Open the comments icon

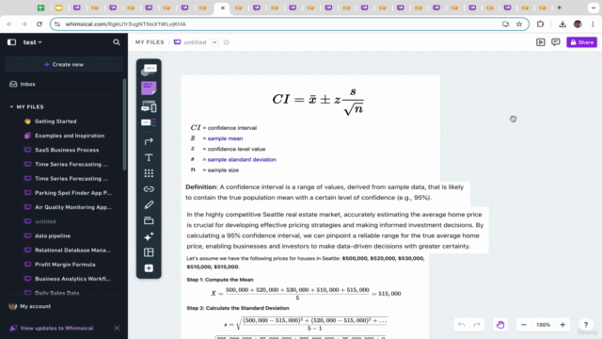[x=556, y=42]
